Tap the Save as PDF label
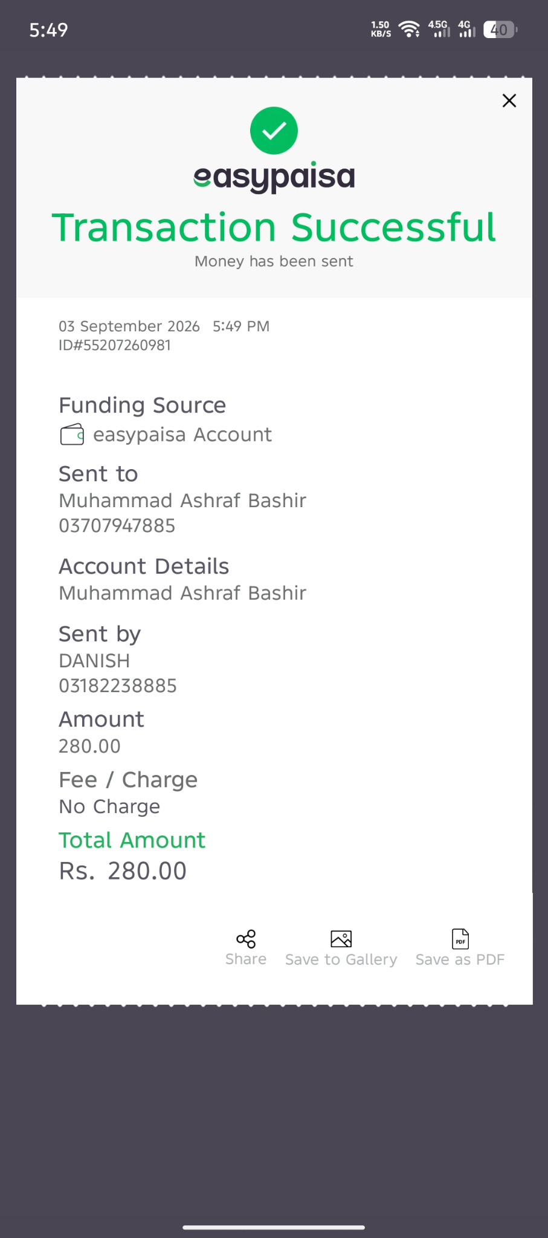Image resolution: width=548 pixels, height=1238 pixels. [x=460, y=960]
